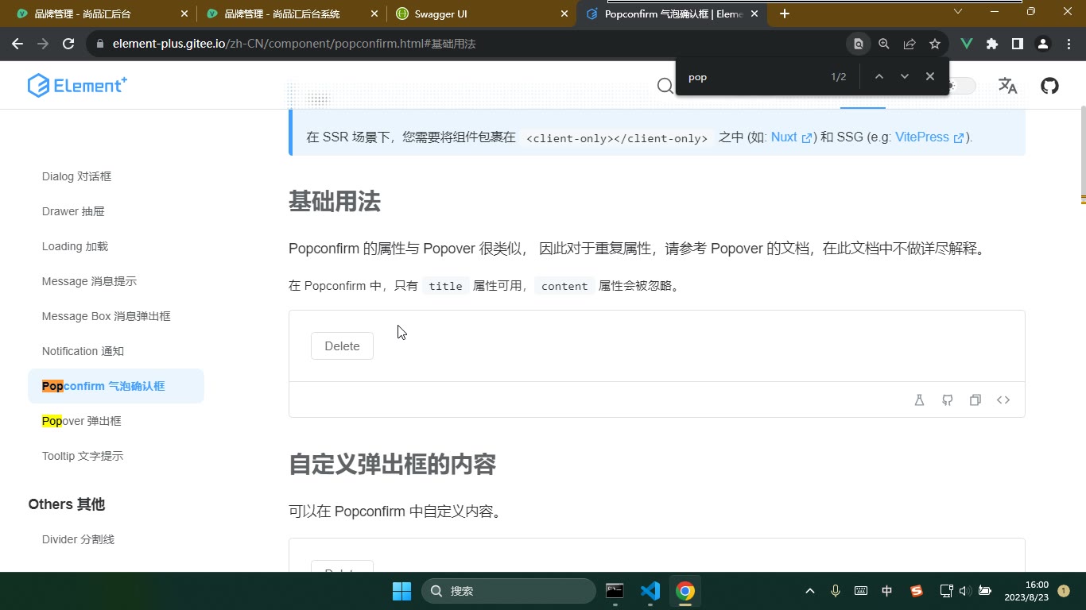Jump to the previous find result
The height and width of the screenshot is (610, 1086).
tap(878, 76)
